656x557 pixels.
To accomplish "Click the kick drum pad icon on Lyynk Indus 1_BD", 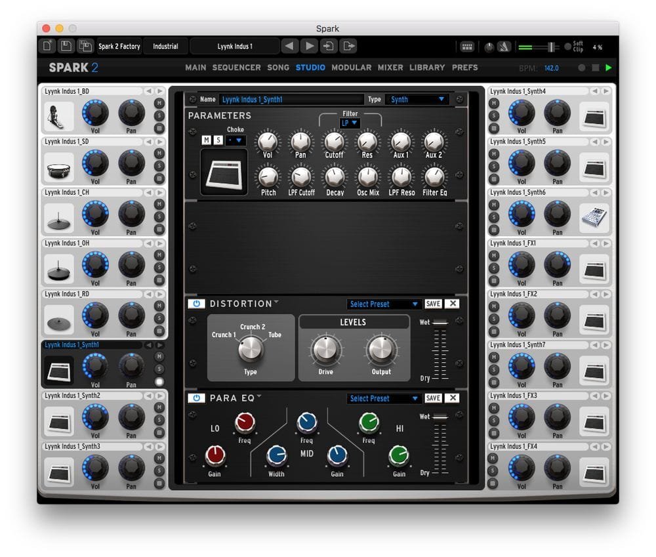I will (x=58, y=116).
